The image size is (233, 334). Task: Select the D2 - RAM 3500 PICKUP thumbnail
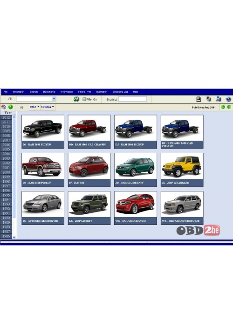tap(43, 132)
